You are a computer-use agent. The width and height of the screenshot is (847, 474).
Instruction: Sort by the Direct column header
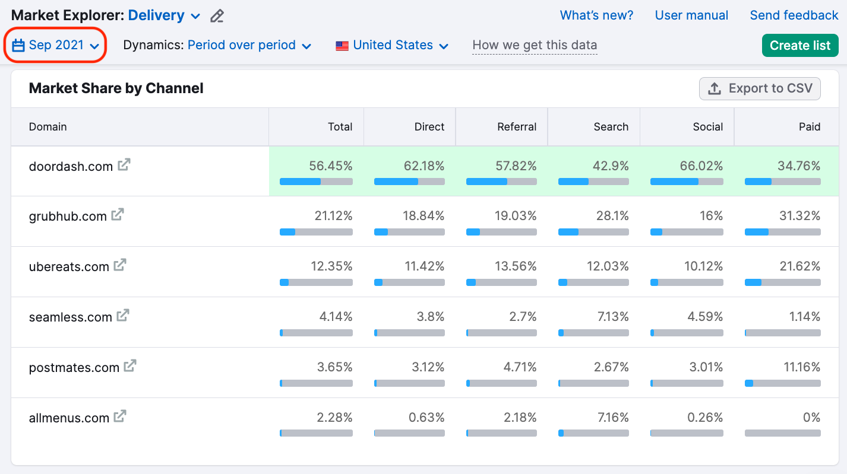[429, 126]
